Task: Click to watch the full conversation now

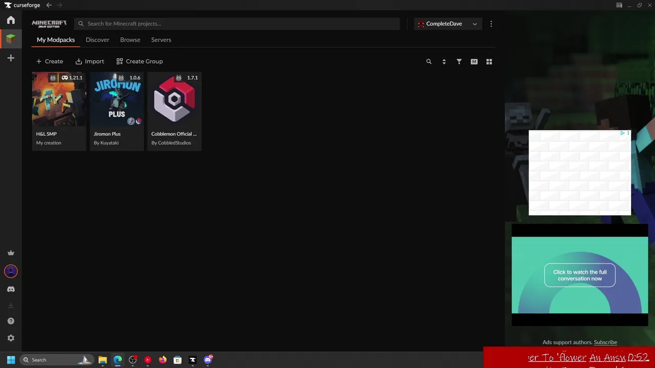Action: pos(580,275)
